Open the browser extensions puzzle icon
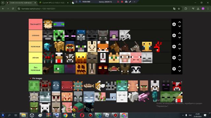 (186, 9)
